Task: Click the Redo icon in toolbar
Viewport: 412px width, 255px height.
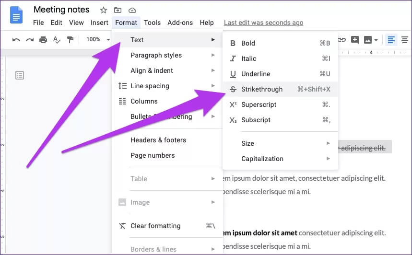Action: coord(30,40)
